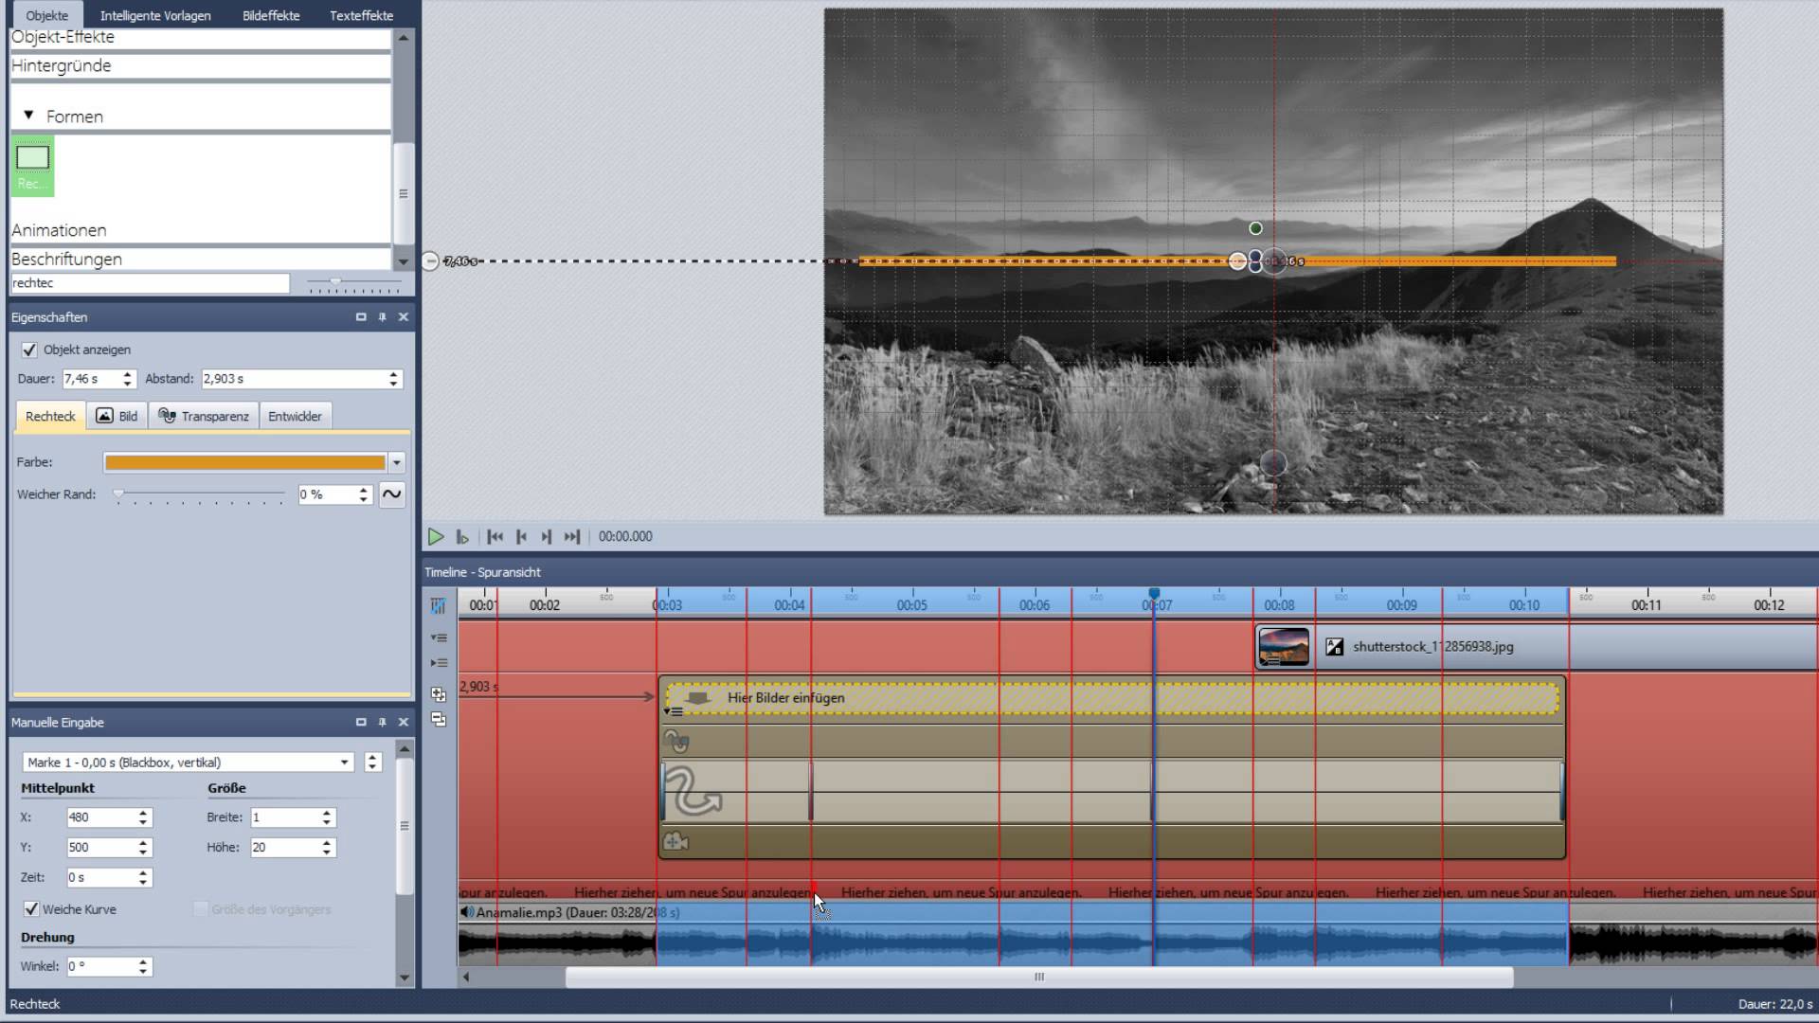Viewport: 1819px width, 1023px height.
Task: Toggle Größe des Vorgängers checkbox
Action: pos(200,909)
